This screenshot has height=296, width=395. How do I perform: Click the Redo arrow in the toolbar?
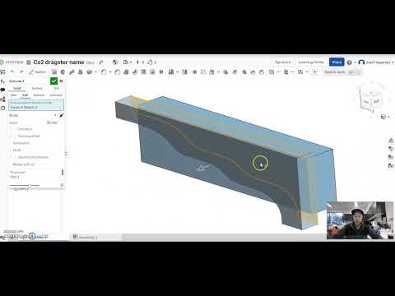click(x=21, y=72)
